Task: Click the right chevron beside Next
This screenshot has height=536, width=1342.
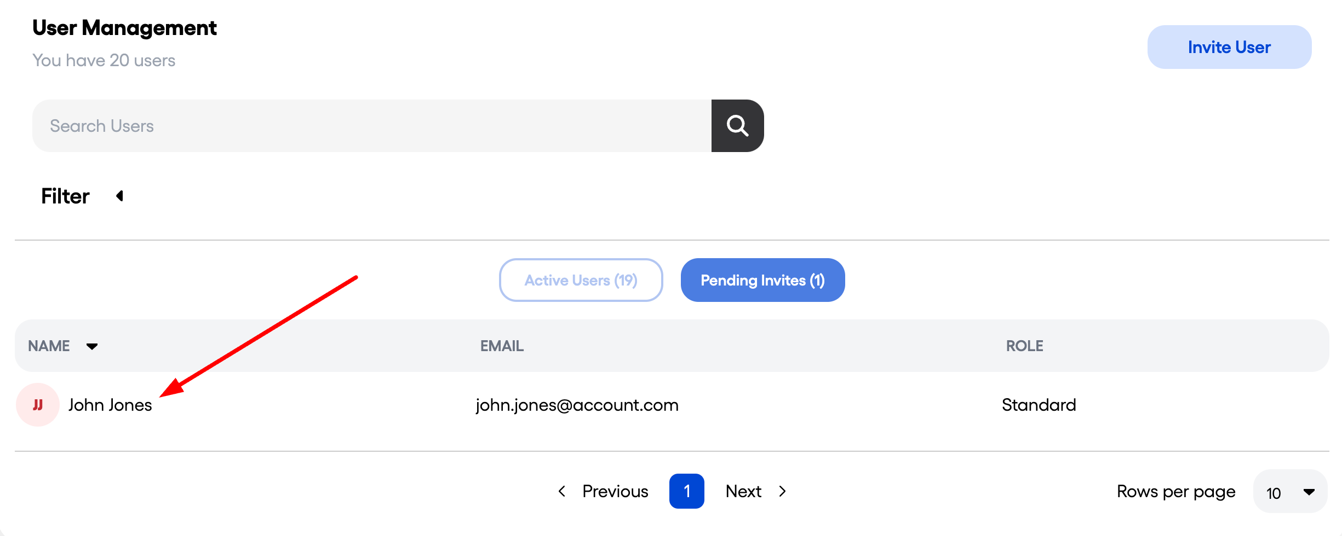Action: click(783, 491)
